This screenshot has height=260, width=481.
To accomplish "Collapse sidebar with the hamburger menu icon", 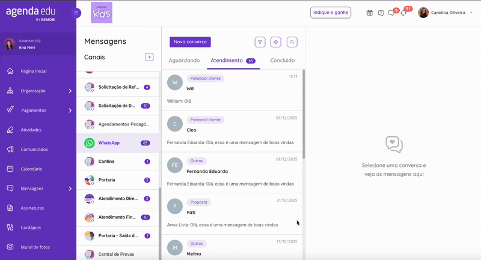I will pyautogui.click(x=76, y=13).
